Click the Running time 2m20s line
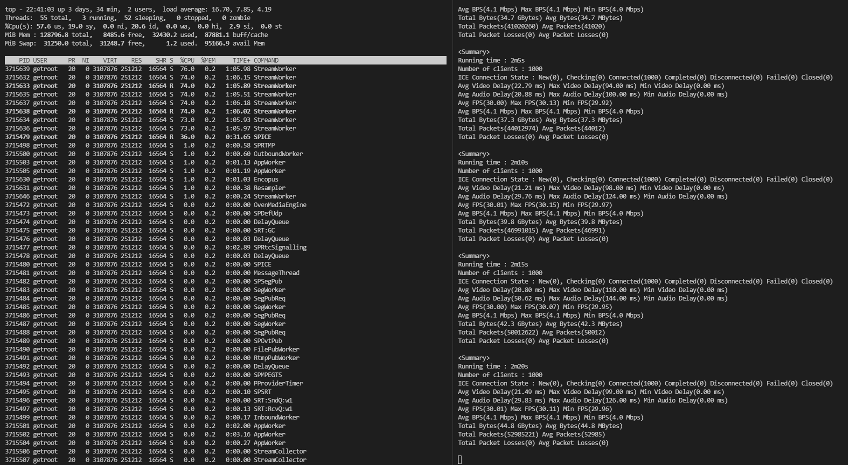 (493, 366)
